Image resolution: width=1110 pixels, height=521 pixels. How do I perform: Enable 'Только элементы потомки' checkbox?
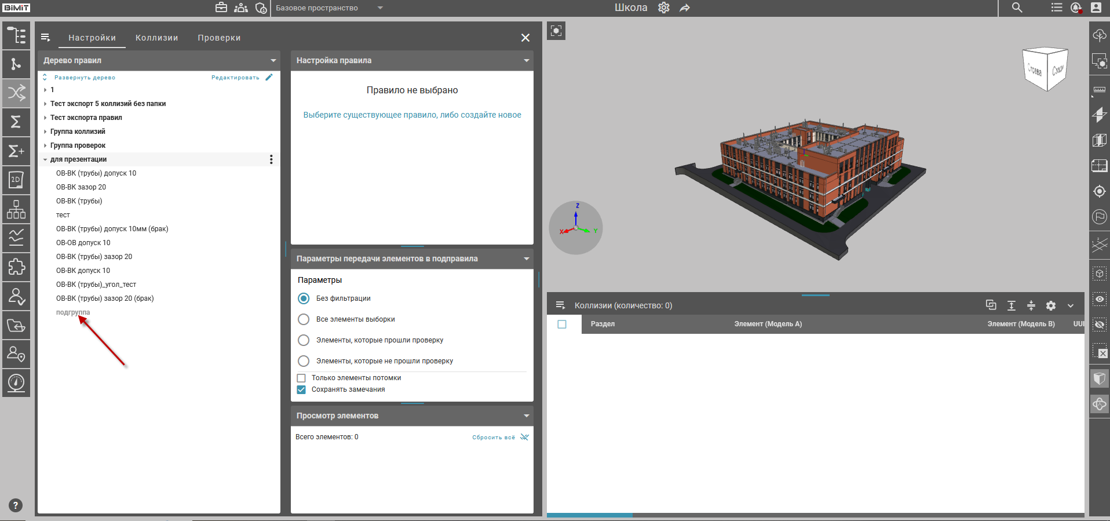click(x=301, y=378)
